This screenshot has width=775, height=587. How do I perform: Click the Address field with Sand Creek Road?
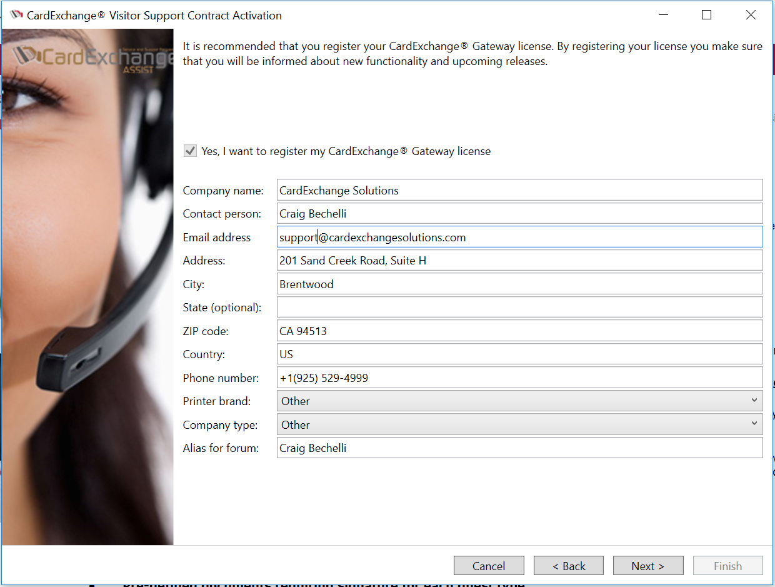[x=519, y=260]
